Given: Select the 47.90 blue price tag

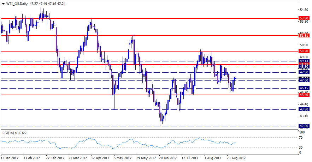Looking at the screenshot, I should pos(304,72).
